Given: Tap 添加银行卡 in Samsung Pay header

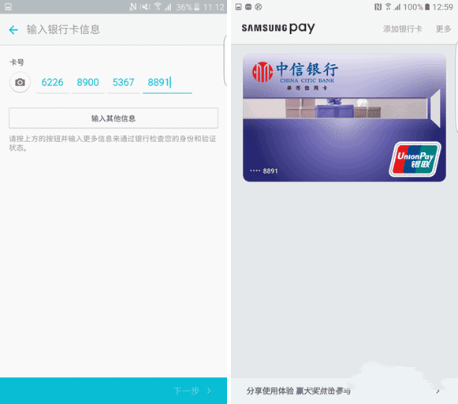Looking at the screenshot, I should coord(403,29).
